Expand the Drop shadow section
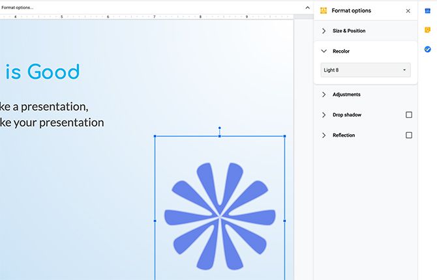This screenshot has height=280, width=437. click(x=324, y=115)
